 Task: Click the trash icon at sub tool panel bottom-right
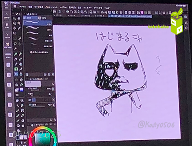click(x=53, y=75)
